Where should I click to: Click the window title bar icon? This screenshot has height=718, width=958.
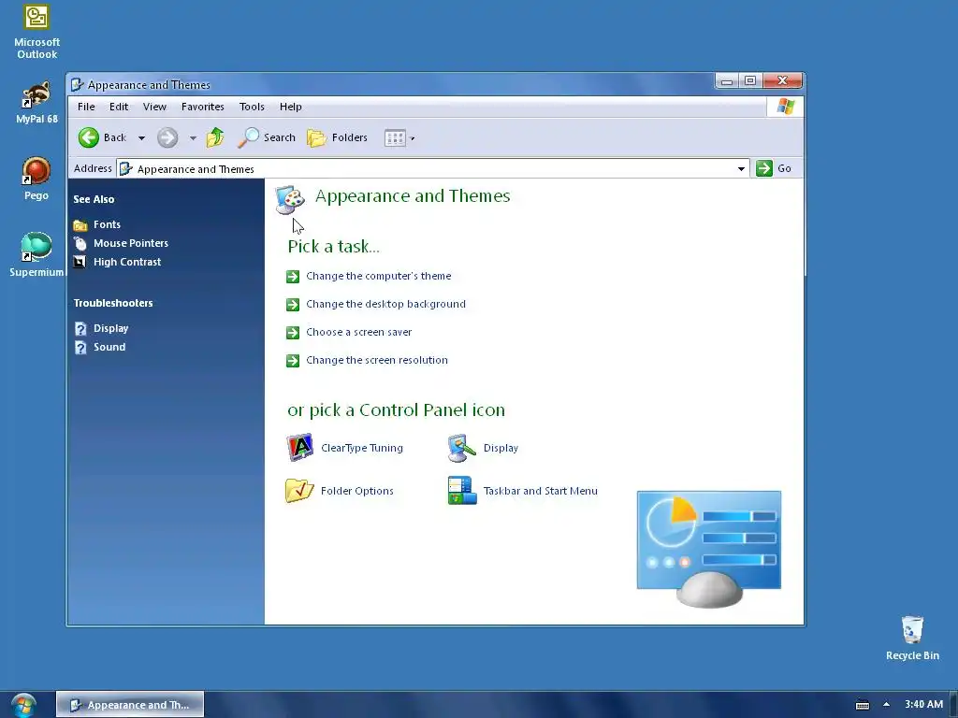(x=77, y=85)
